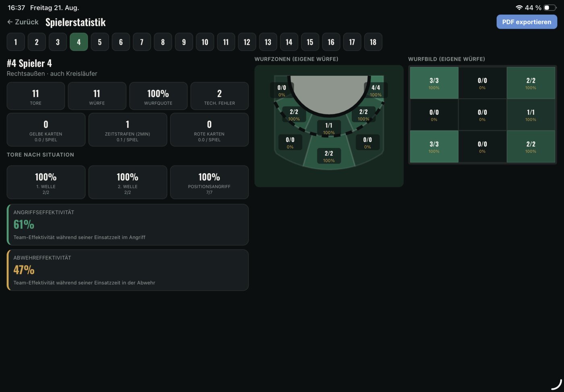Click the top-left 3/3 goal cell
Screen dimensions: 564x392
tap(434, 83)
